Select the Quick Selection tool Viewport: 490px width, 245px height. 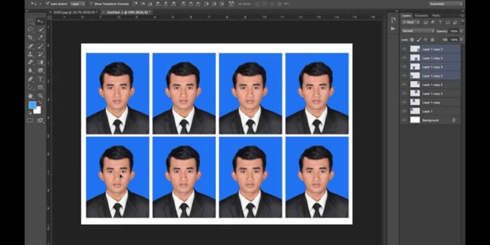pyautogui.click(x=40, y=29)
